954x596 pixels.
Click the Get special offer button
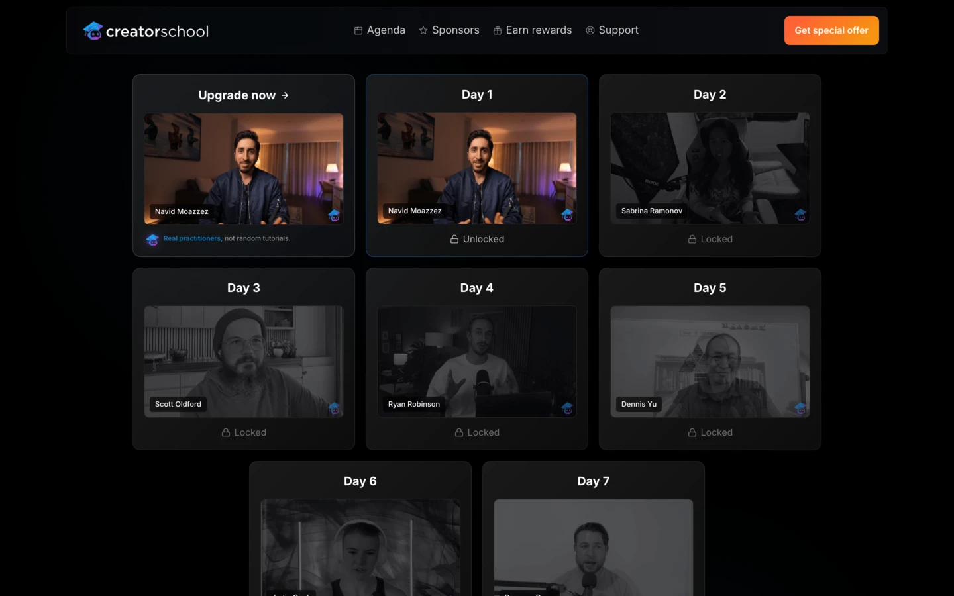(831, 30)
